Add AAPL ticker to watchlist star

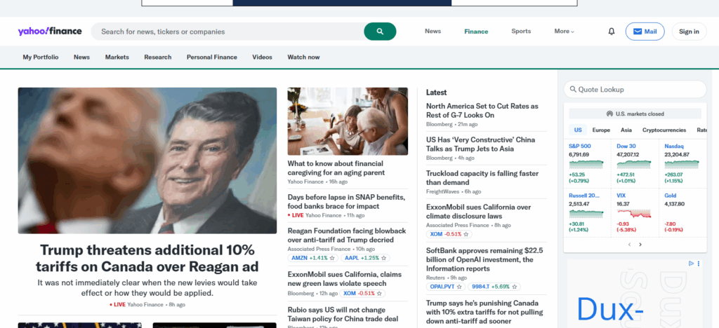(x=384, y=258)
